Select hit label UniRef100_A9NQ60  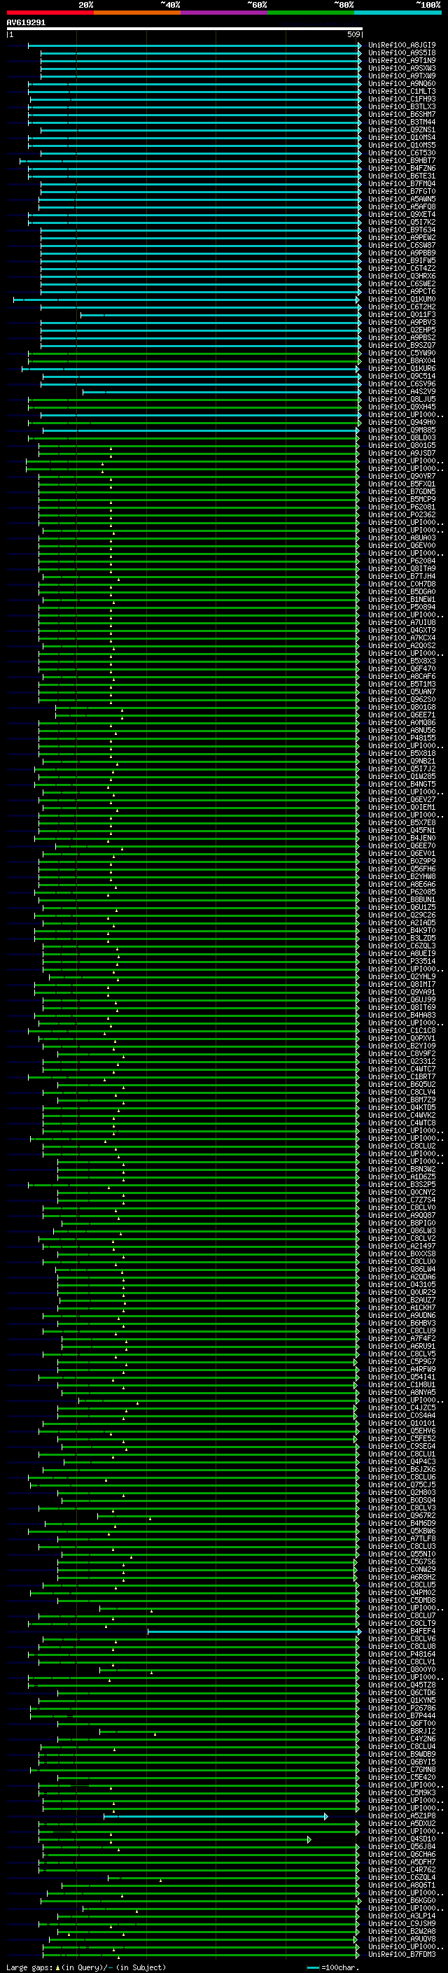(x=402, y=83)
